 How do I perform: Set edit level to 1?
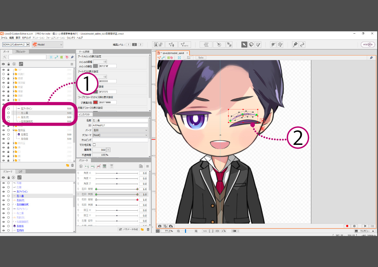click(x=128, y=45)
